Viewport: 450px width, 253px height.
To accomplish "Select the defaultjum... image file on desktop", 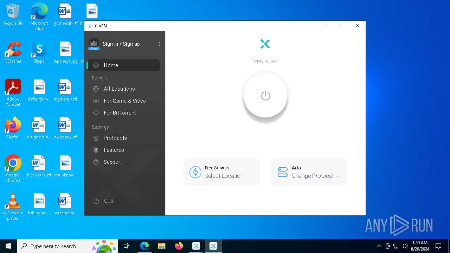I will (x=39, y=90).
